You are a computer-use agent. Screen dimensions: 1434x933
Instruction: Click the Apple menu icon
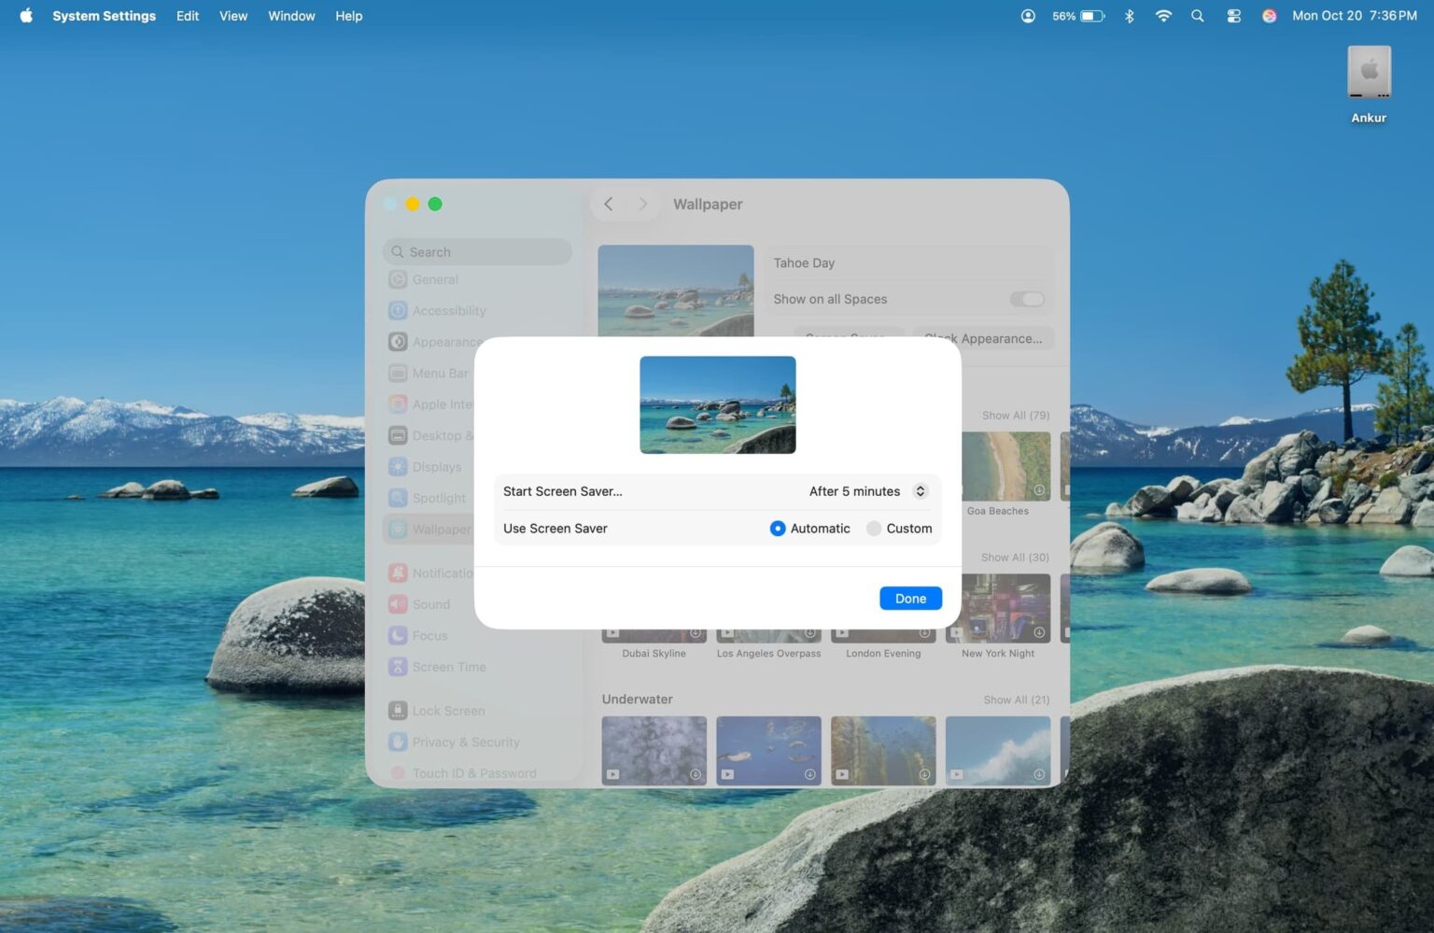pyautogui.click(x=26, y=16)
